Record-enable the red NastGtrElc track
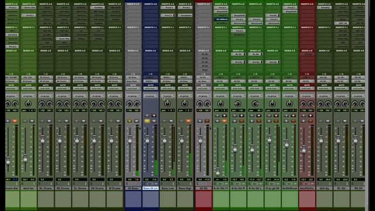Viewport: 375px width, 211px height. (311, 115)
